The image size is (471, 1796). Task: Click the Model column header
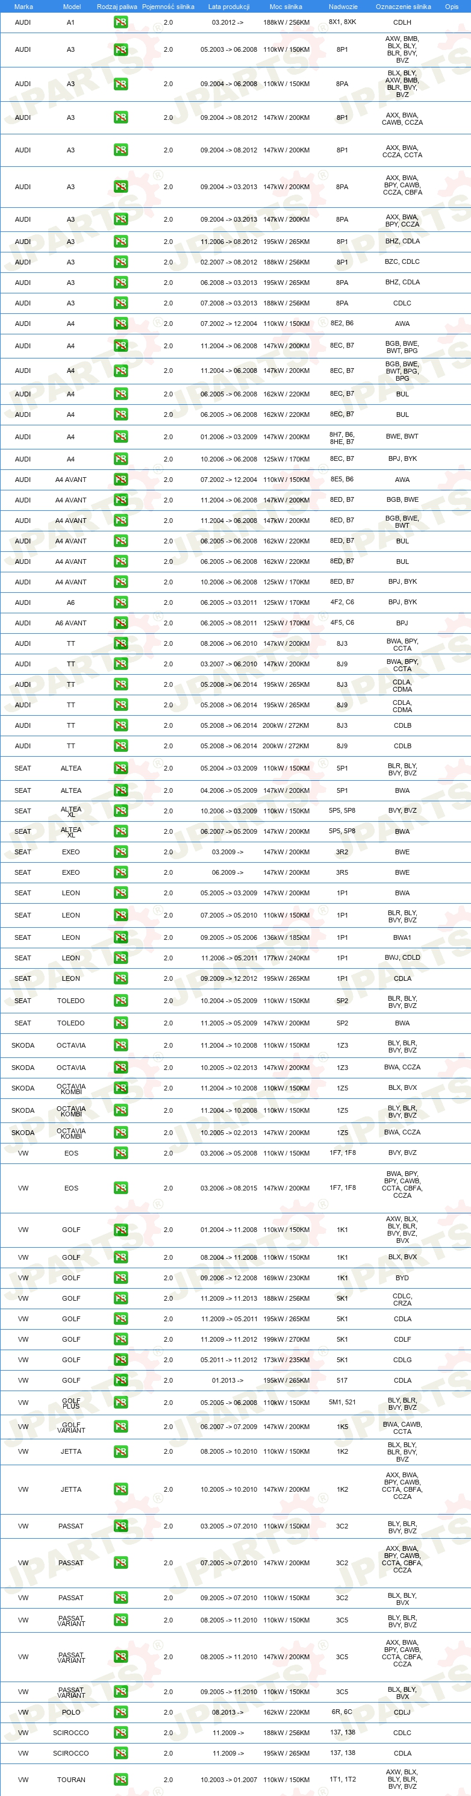[72, 6]
